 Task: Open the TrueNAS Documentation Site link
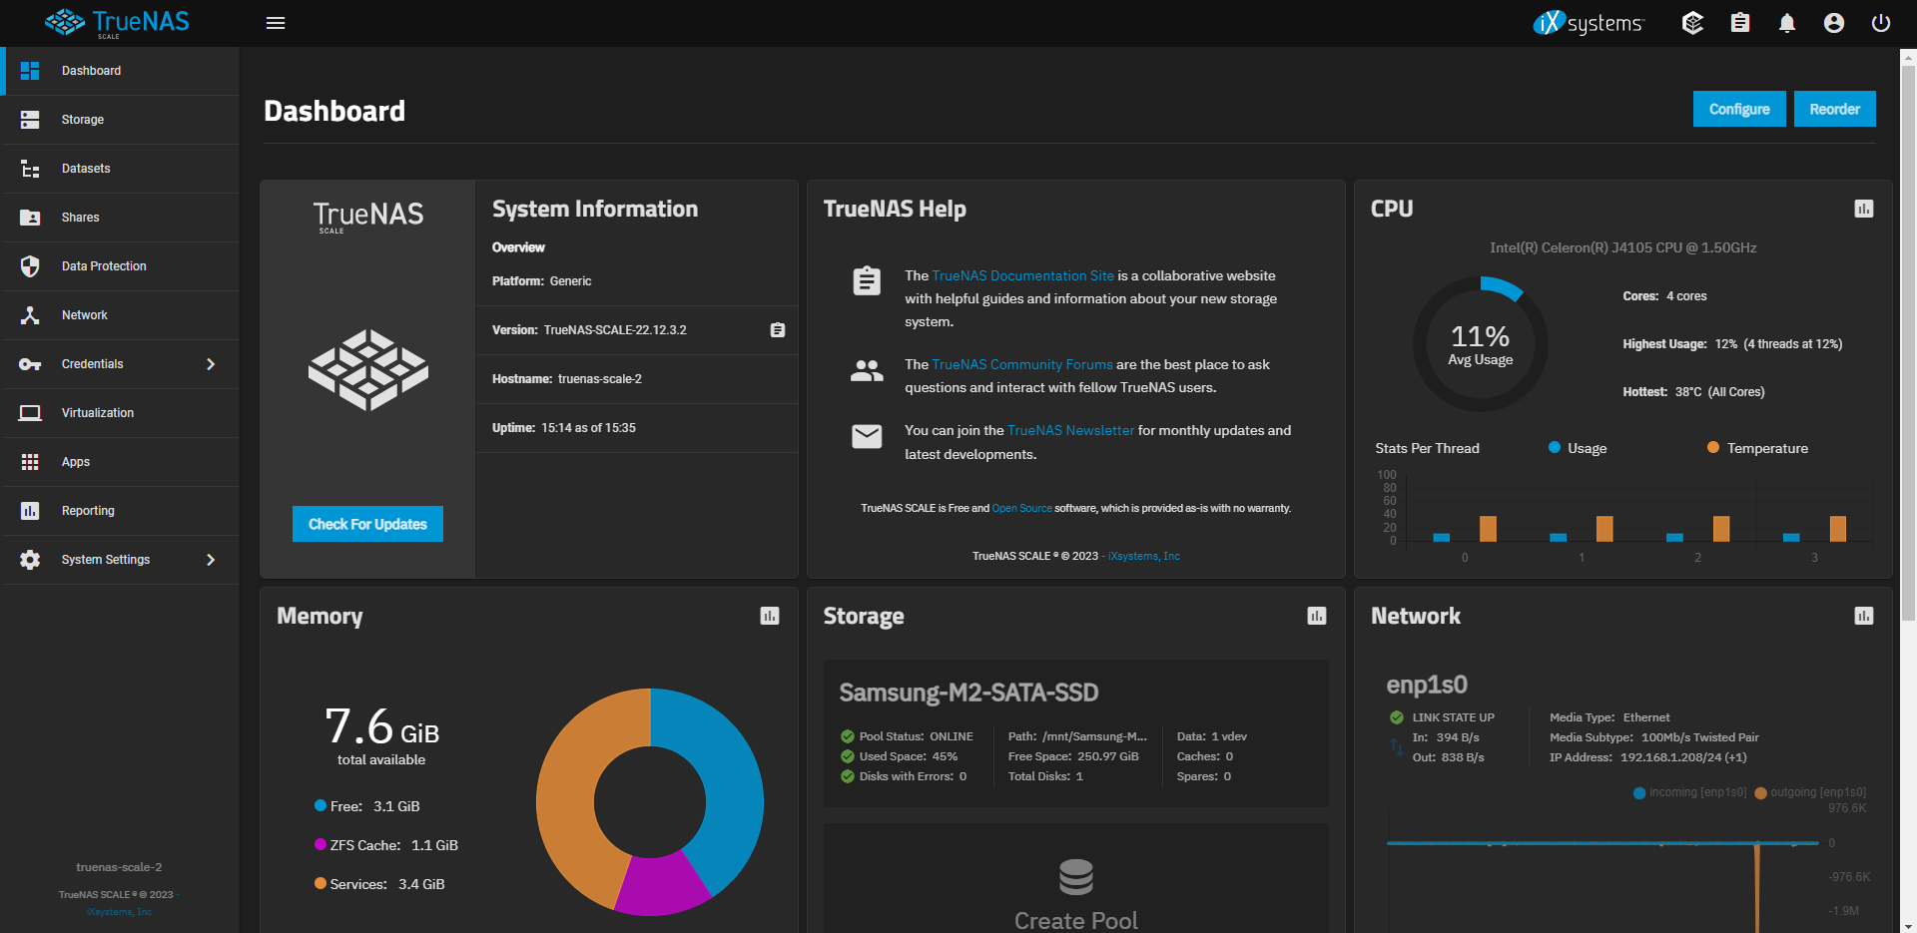point(1022,275)
